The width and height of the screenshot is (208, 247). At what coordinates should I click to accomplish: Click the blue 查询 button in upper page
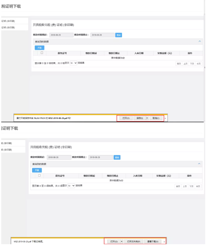118,35
